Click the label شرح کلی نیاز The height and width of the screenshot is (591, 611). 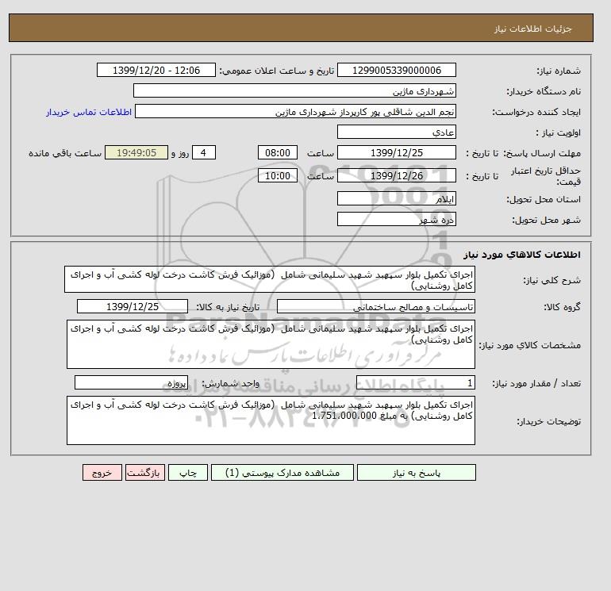[x=551, y=281]
